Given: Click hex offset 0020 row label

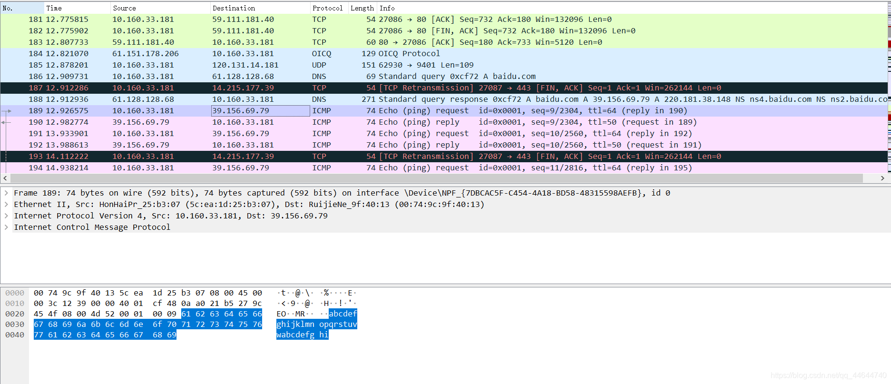Looking at the screenshot, I should 15,314.
